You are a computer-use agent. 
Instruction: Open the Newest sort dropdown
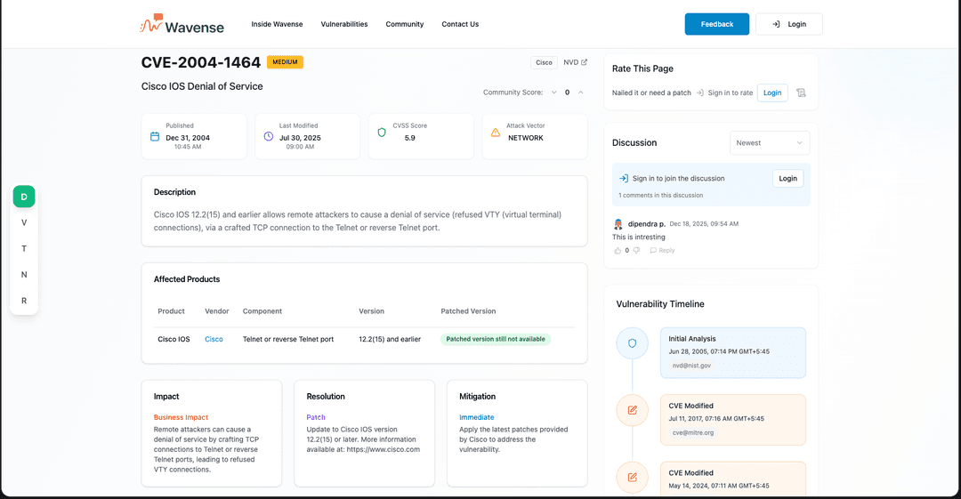(x=770, y=142)
